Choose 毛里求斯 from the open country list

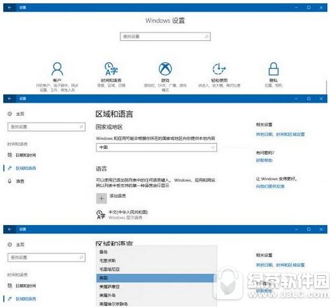point(156,261)
